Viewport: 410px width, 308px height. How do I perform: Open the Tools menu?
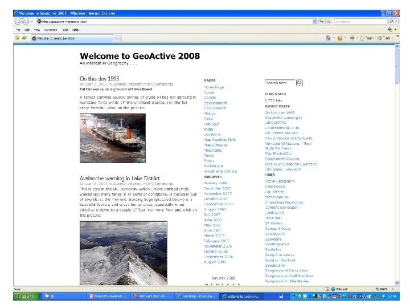pyautogui.click(x=65, y=30)
